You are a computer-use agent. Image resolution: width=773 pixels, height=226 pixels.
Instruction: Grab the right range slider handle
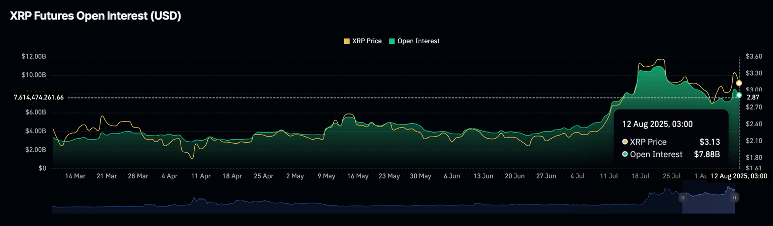point(735,198)
